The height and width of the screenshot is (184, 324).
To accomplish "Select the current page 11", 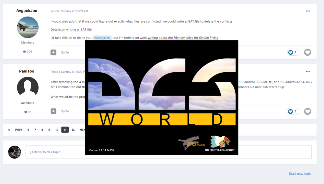I will tap(65, 130).
